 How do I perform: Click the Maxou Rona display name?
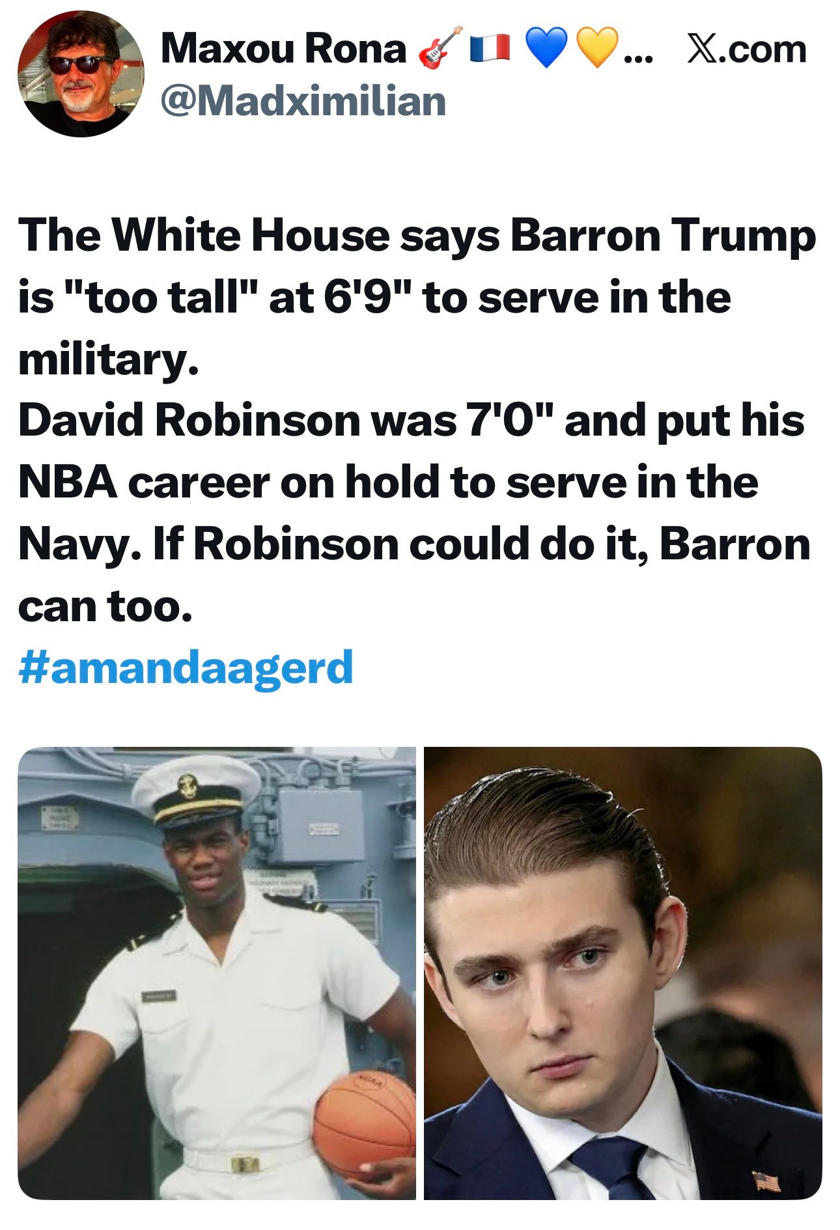283,49
